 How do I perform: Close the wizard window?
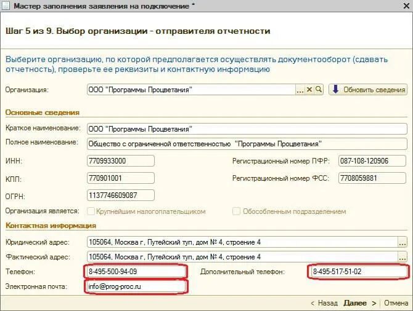tap(406, 6)
